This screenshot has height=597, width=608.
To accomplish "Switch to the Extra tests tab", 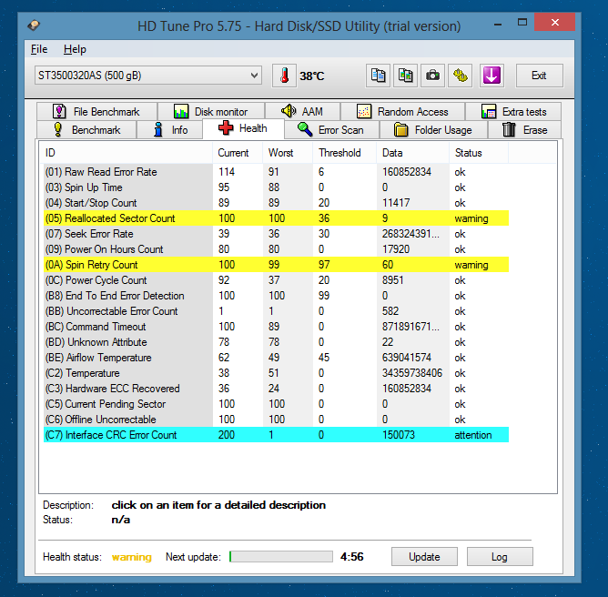I will click(x=513, y=112).
